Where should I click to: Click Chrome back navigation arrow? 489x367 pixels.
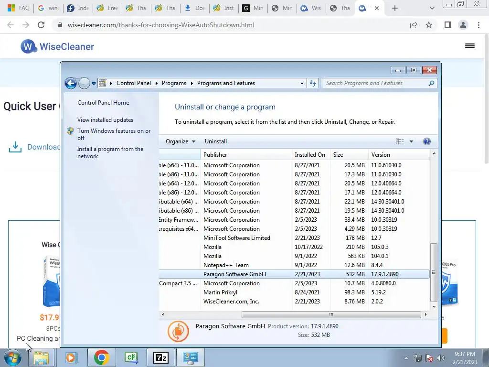11,25
